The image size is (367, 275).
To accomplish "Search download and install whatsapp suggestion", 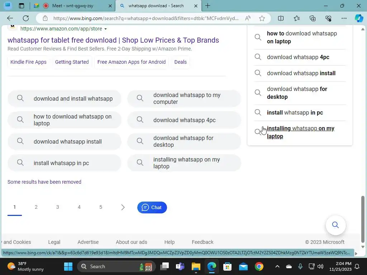I will 65,99.
